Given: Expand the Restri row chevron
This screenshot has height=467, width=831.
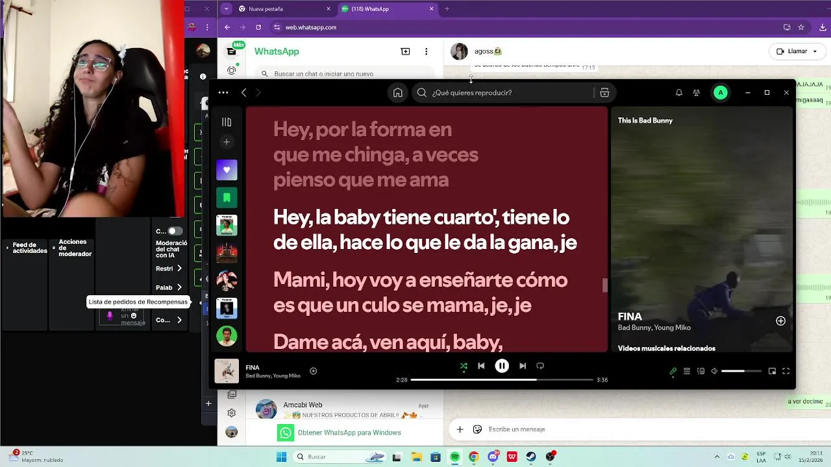Looking at the screenshot, I should tap(179, 269).
